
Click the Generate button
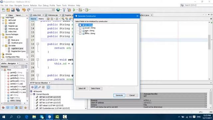click(x=119, y=95)
